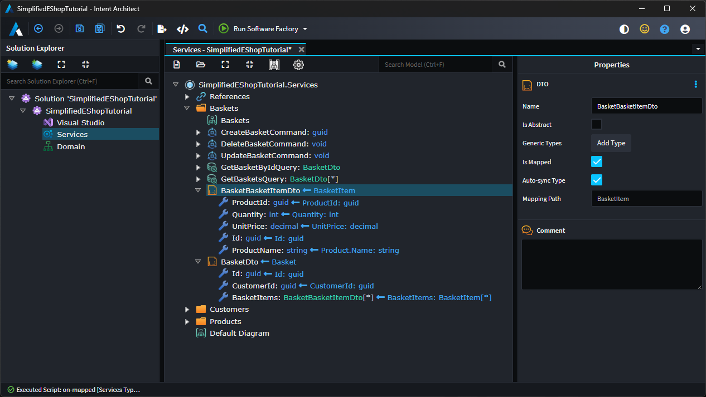Open the user account icon
706x397 pixels.
[x=685, y=29]
